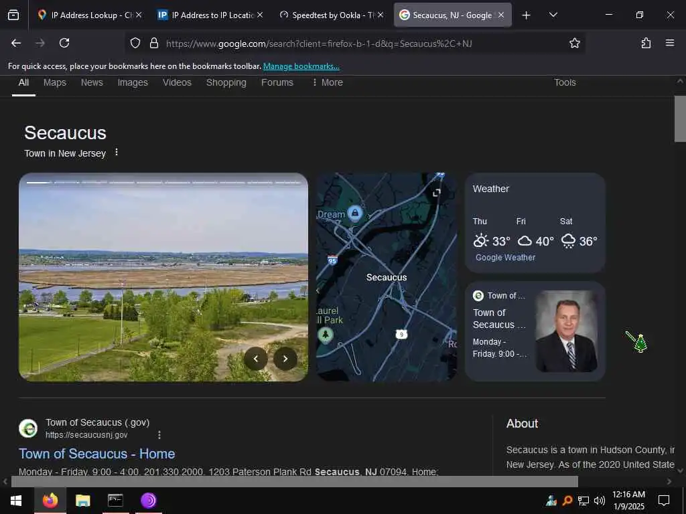Select the Shopping search filter
This screenshot has height=514, width=686.
tap(226, 82)
